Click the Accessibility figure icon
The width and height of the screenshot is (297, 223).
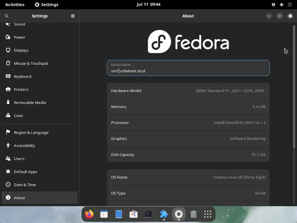pos(8,145)
